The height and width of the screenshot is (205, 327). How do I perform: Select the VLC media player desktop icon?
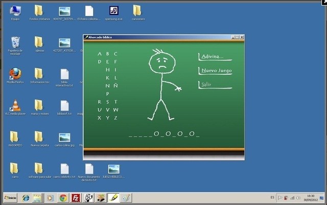(x=15, y=107)
